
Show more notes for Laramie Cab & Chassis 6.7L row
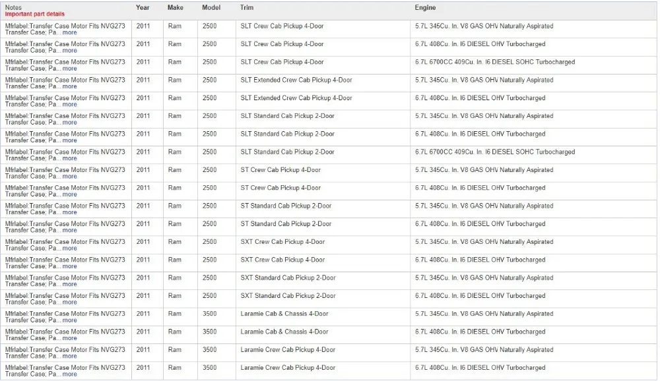coord(69,338)
